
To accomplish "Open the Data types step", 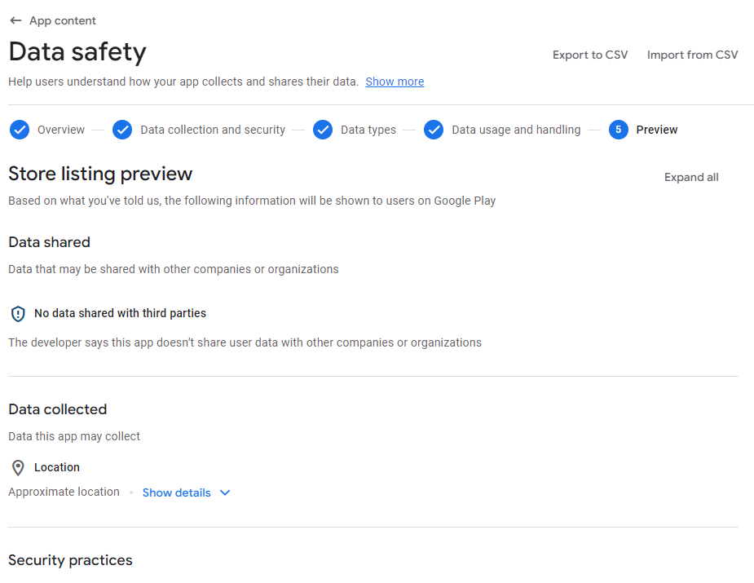I will point(368,130).
